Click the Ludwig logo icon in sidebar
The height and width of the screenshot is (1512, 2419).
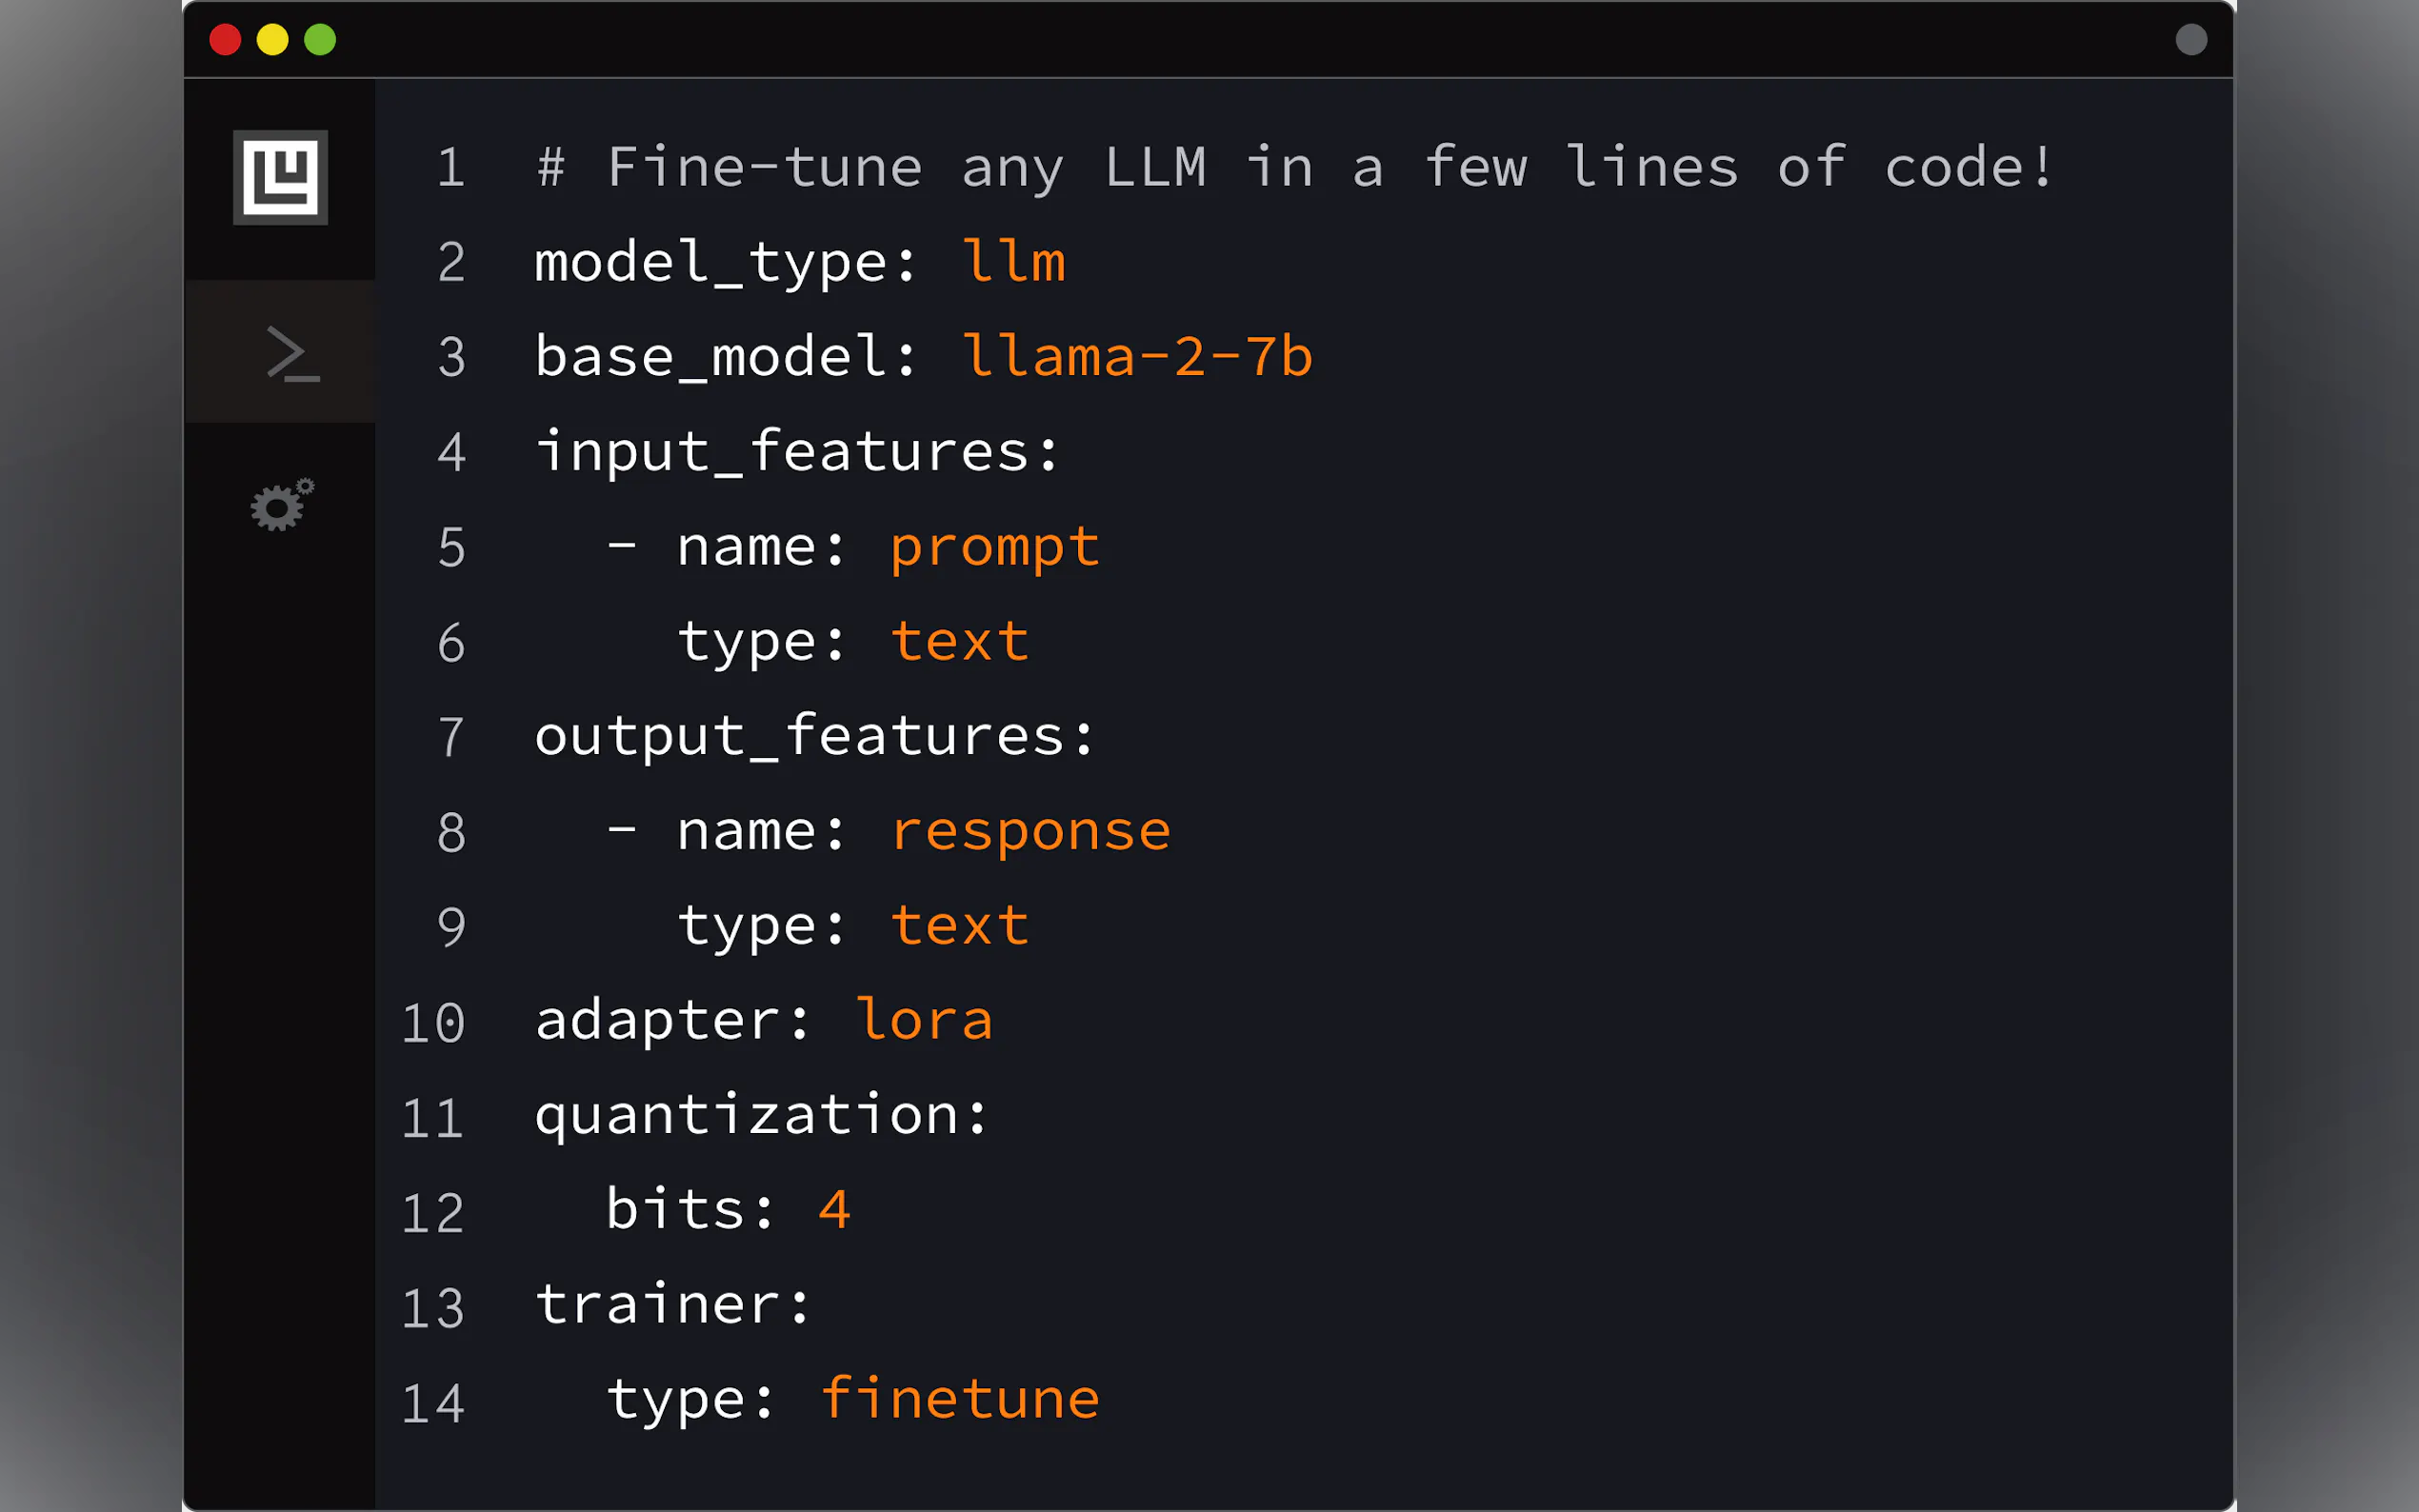point(280,178)
